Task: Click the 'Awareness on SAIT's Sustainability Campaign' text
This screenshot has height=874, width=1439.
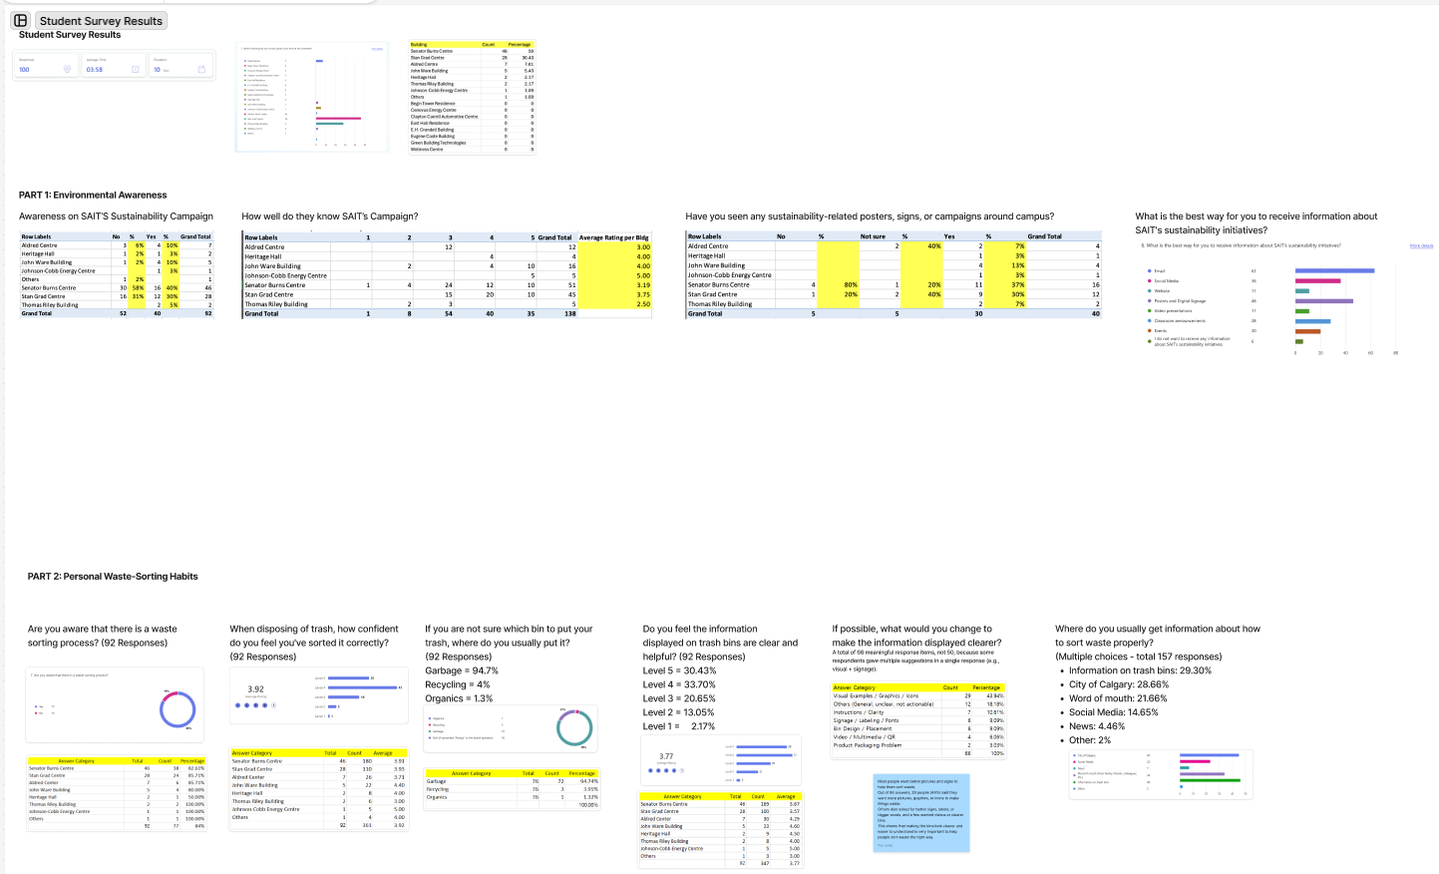Action: click(116, 217)
